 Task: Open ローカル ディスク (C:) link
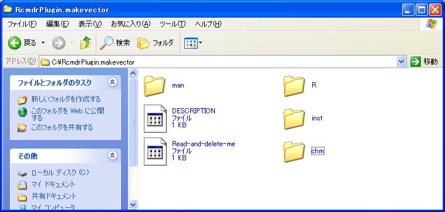coord(60,173)
